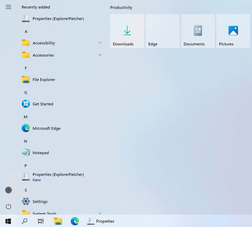Screen dimensions: 252x227
Task: Expand the System Tools folder chevron
Action: pos(100,213)
